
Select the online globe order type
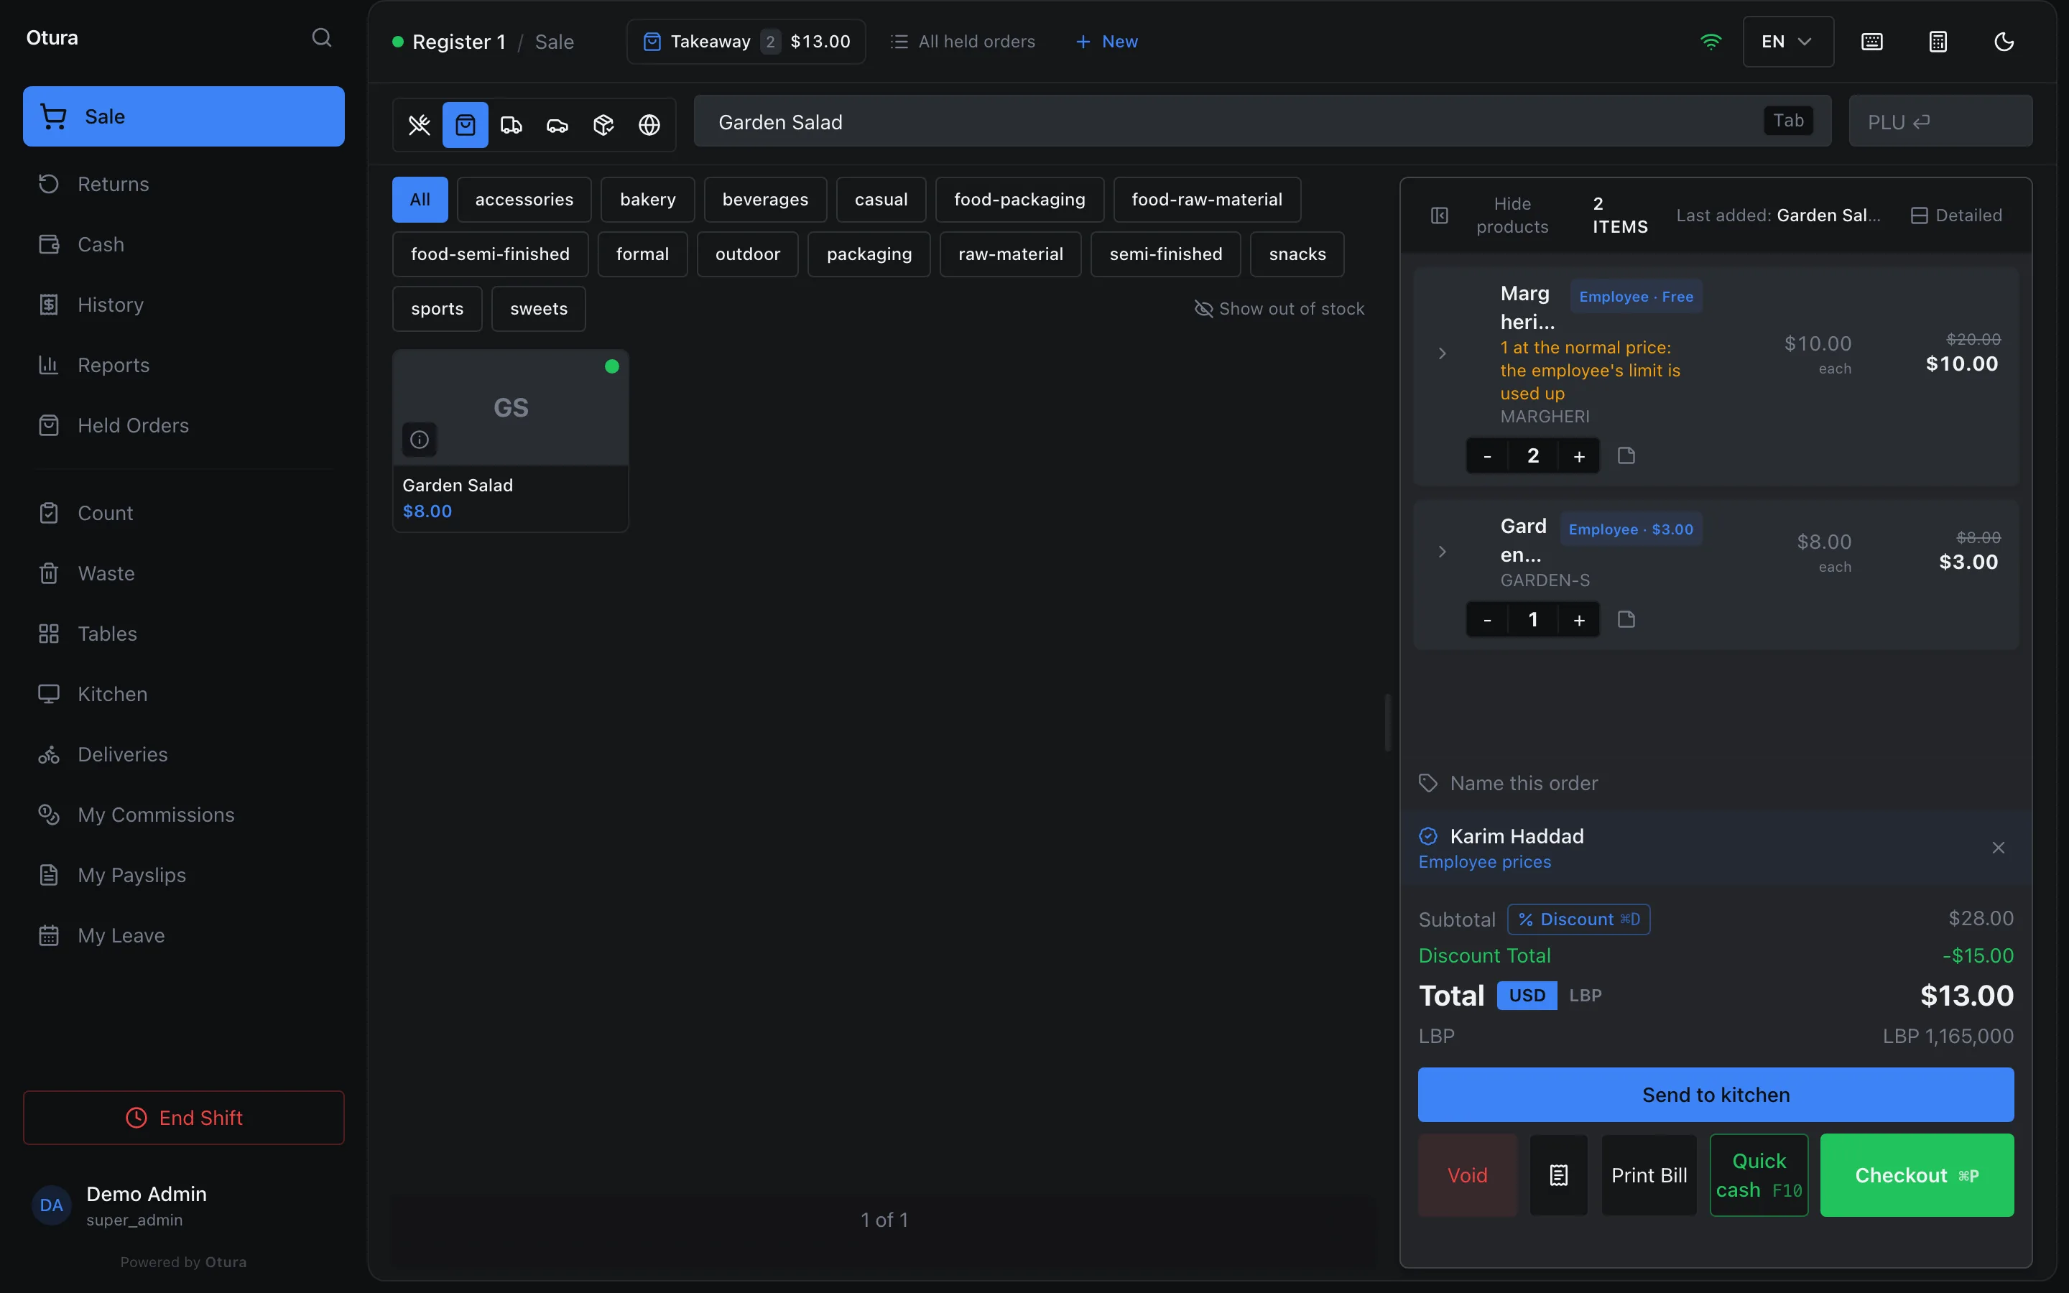click(x=649, y=125)
